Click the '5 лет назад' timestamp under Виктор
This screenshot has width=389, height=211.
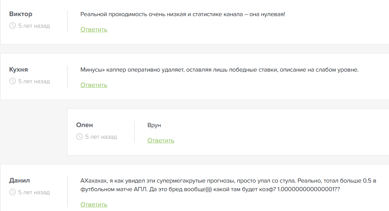click(x=34, y=26)
